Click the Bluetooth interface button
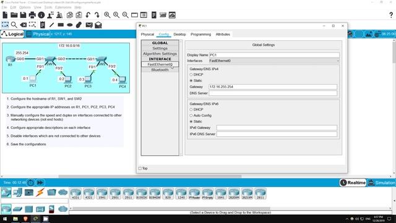The width and height of the screenshot is (396, 223). pos(160,70)
